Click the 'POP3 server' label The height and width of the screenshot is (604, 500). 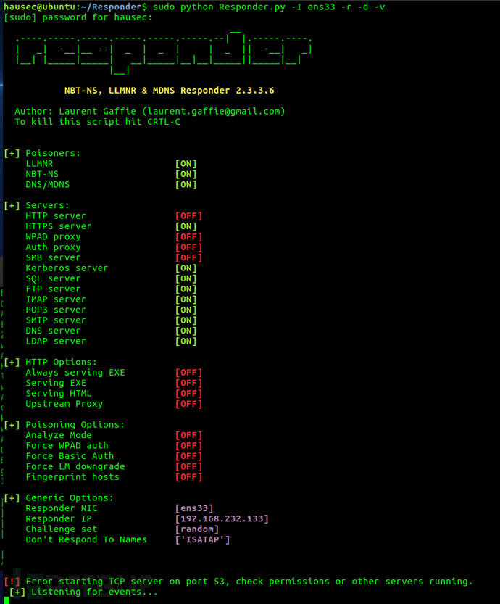[x=56, y=310]
